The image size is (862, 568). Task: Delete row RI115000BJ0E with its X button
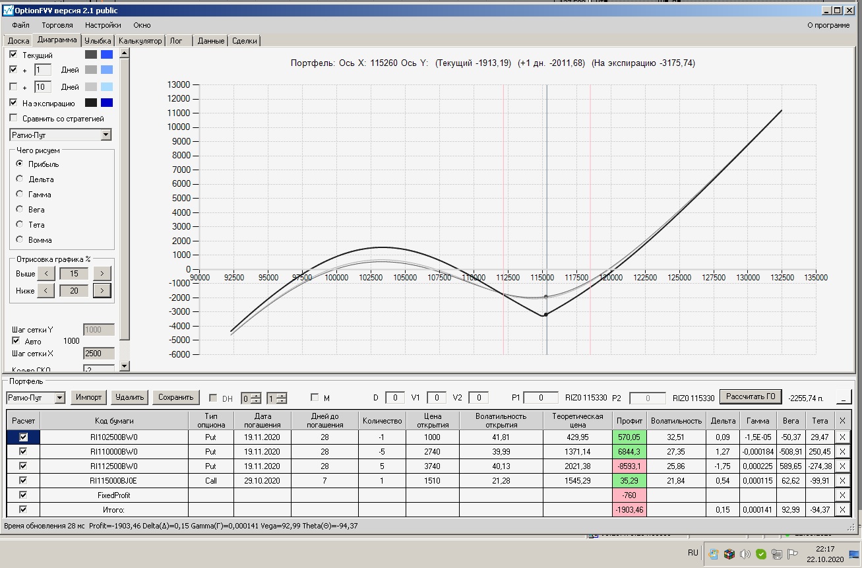pos(842,480)
